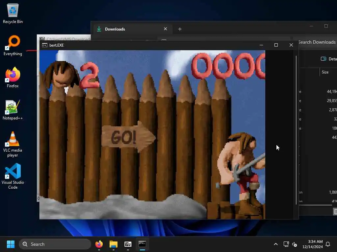Image resolution: width=337 pixels, height=252 pixels.
Task: Close the bert.EXE window
Action: point(291,45)
